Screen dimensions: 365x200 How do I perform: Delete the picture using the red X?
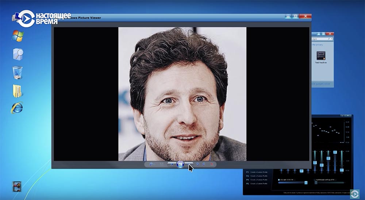pos(212,164)
